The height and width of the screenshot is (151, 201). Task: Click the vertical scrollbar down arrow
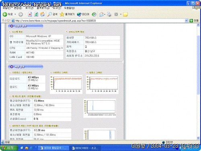click(x=198, y=138)
